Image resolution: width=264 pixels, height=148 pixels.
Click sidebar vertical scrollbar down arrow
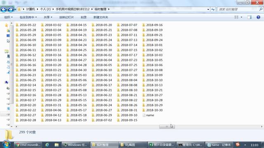coord(12,126)
